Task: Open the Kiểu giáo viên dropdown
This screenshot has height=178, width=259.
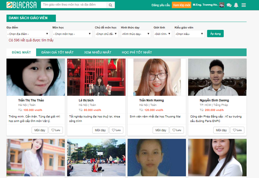Action: pos(189,34)
